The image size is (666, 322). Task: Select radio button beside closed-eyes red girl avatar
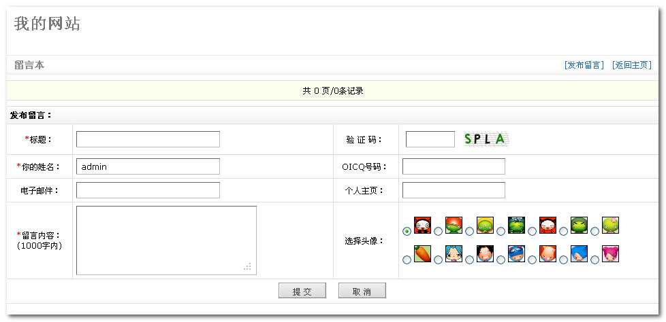click(x=533, y=232)
